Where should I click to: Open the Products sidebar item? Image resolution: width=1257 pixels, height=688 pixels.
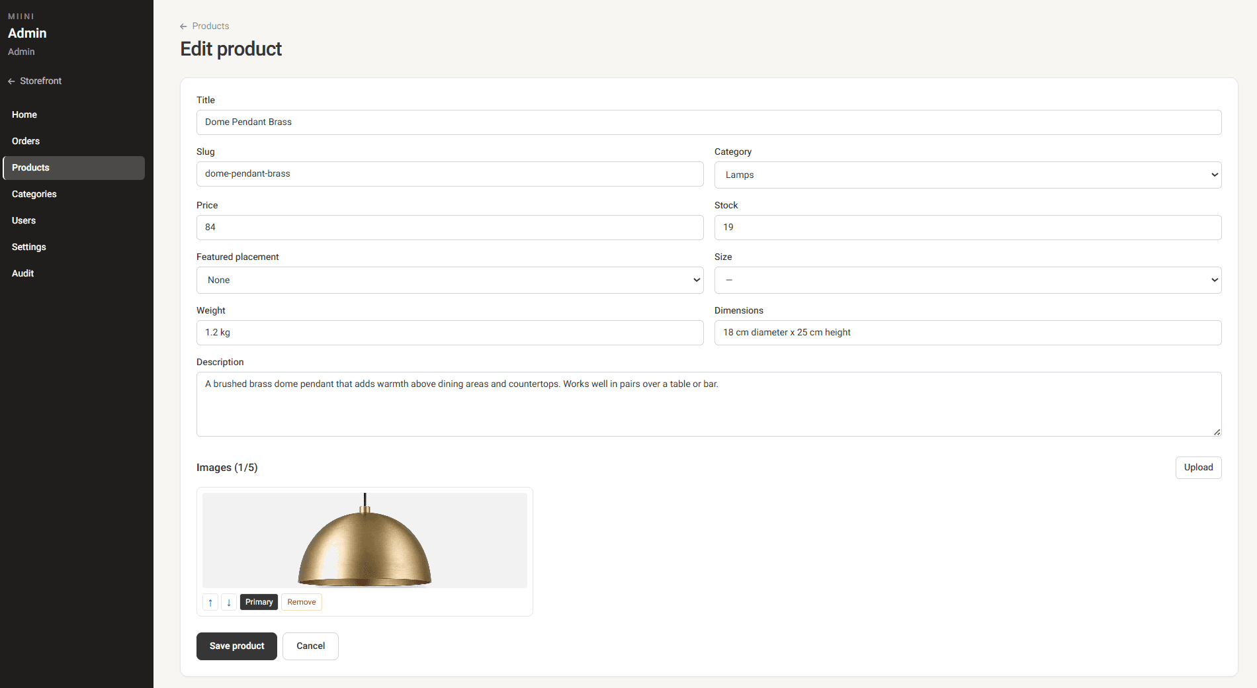tap(74, 167)
